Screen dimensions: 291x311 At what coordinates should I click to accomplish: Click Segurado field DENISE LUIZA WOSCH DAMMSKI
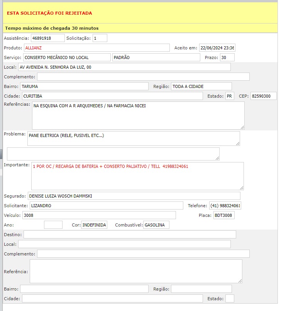click(134, 196)
